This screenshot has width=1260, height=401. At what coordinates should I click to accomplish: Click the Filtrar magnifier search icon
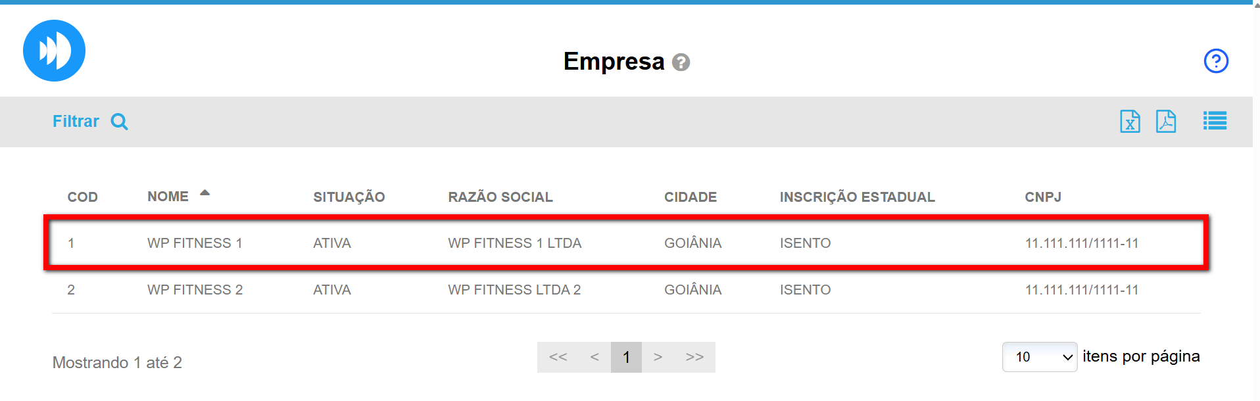[x=120, y=122]
